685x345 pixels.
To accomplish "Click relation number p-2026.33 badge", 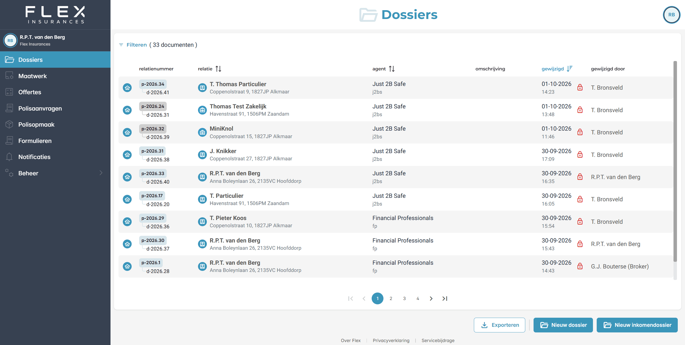I will click(153, 173).
